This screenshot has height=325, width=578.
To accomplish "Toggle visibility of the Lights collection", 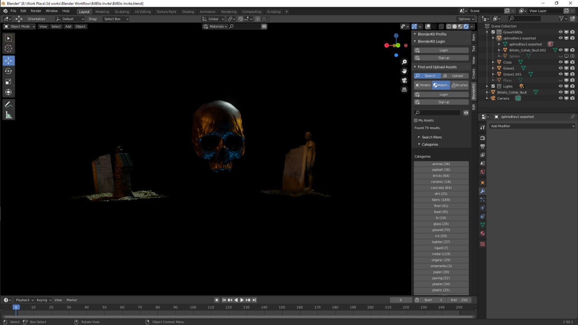I will 560,86.
